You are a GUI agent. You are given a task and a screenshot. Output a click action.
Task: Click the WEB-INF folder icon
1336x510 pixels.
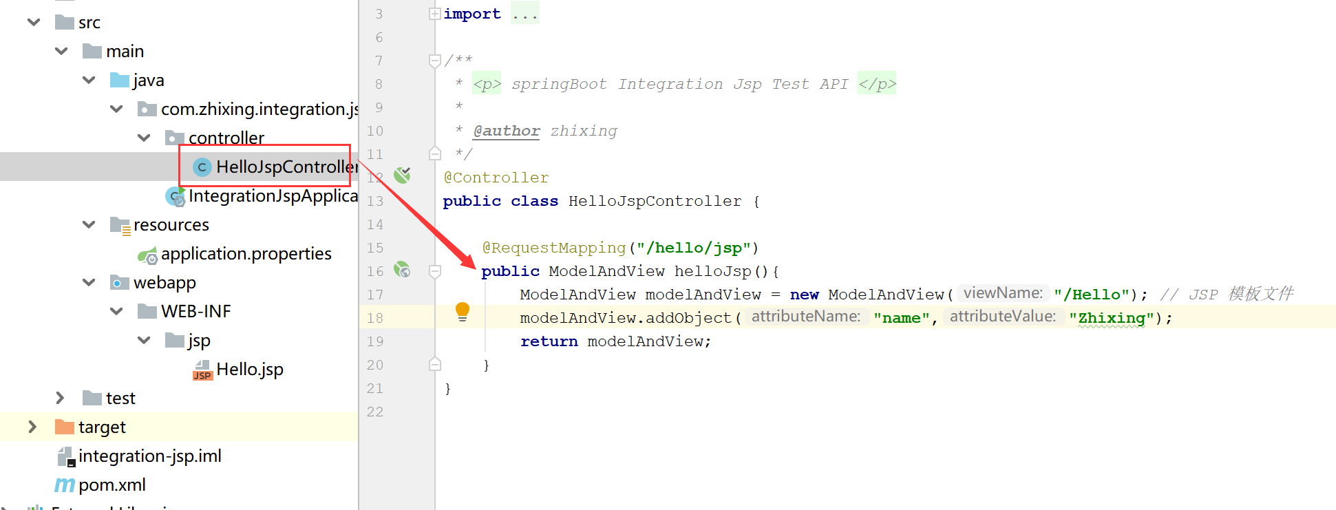coord(147,311)
